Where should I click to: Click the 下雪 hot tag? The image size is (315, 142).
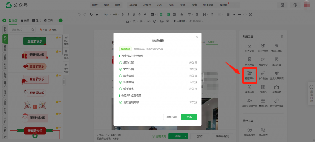43,30
